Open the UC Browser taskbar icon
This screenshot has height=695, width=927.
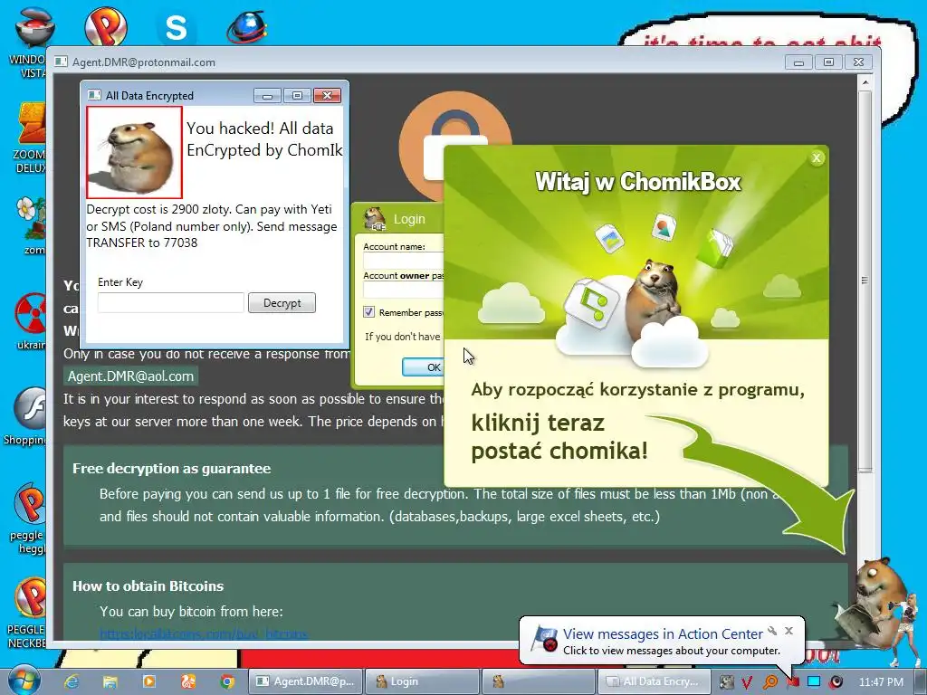click(x=188, y=681)
